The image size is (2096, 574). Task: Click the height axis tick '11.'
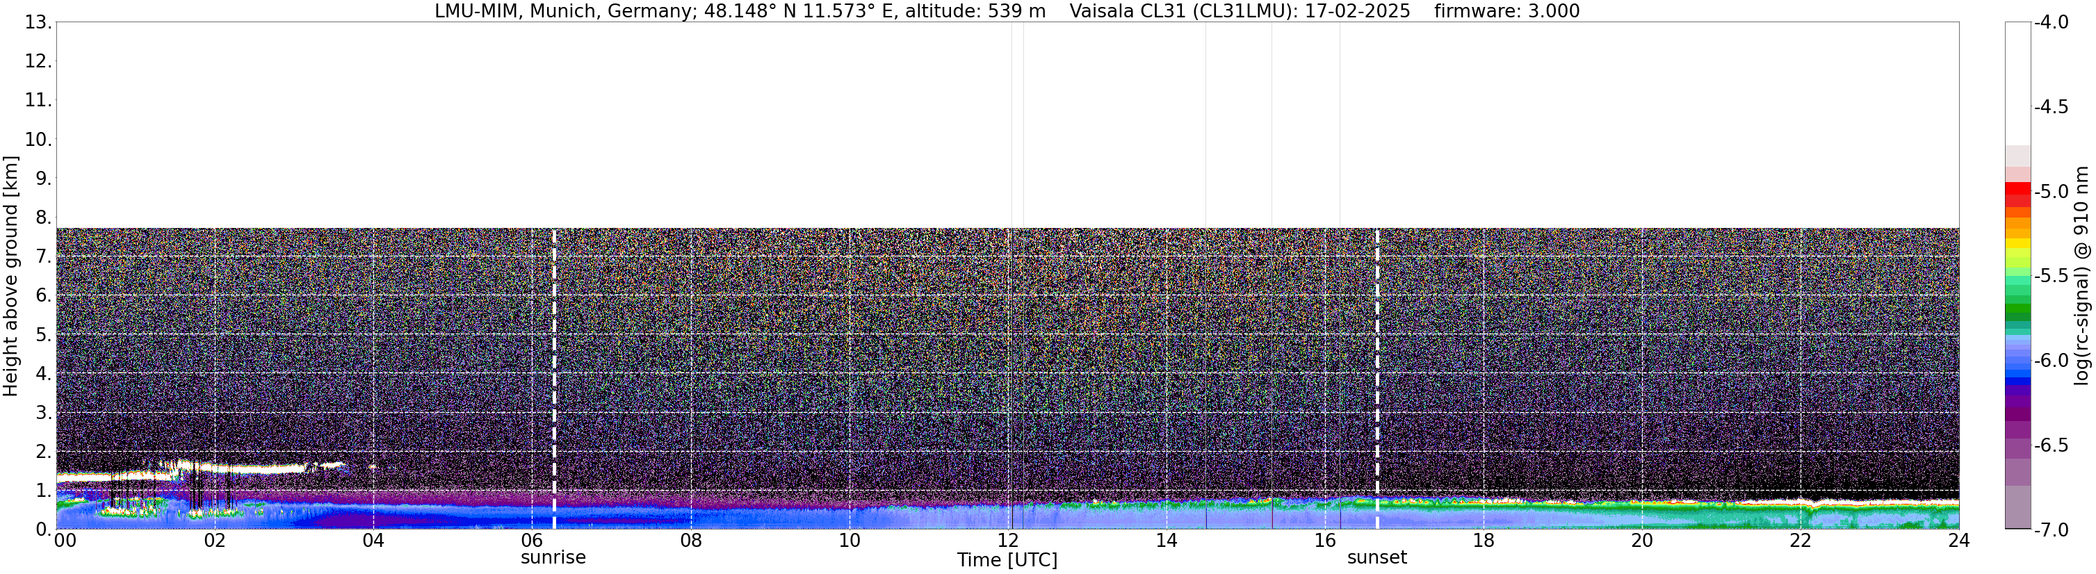point(38,101)
